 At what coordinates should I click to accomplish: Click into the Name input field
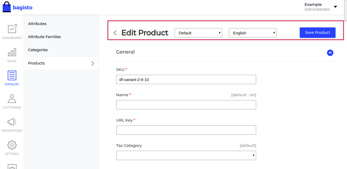[x=186, y=105]
